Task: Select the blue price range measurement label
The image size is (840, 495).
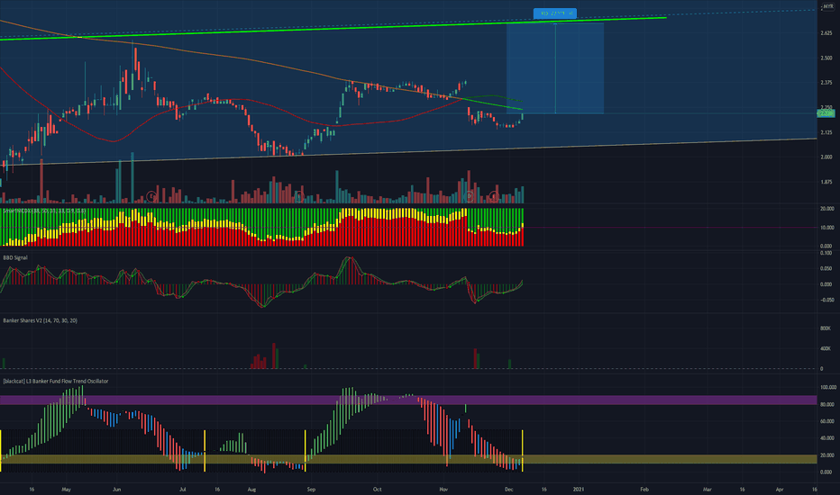Action: pyautogui.click(x=555, y=13)
